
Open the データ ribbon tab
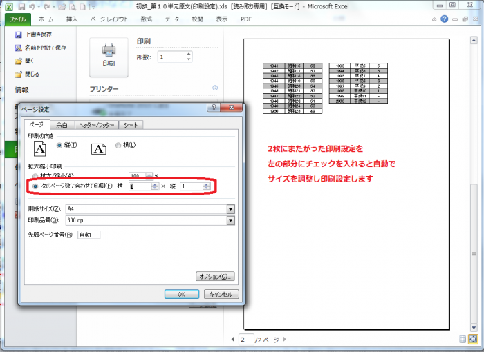(x=172, y=19)
